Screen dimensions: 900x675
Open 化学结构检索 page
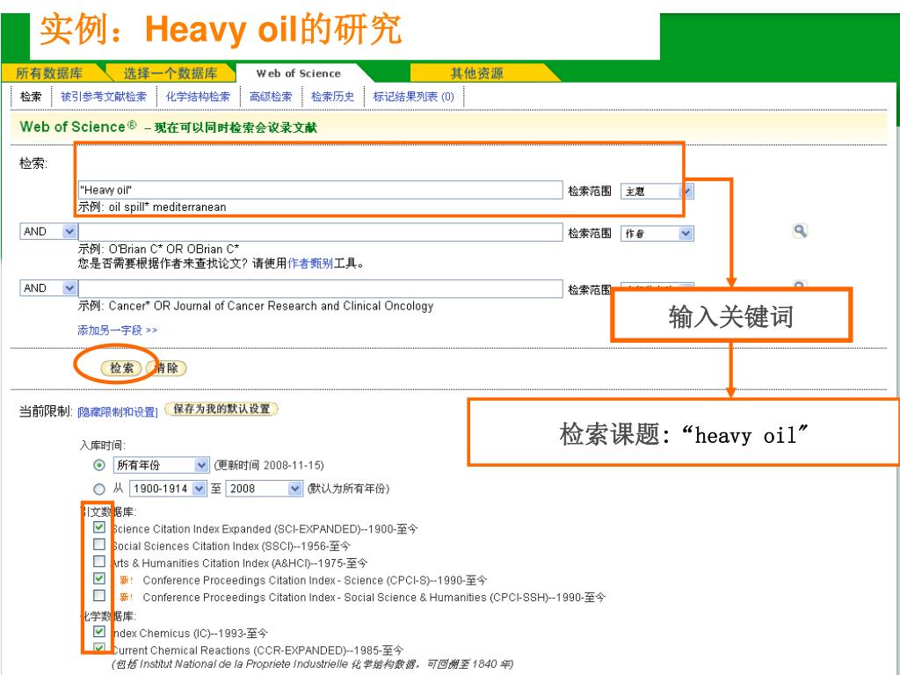pos(198,97)
